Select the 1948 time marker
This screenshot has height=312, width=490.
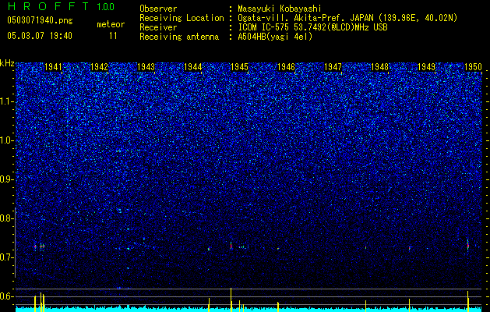coord(379,67)
